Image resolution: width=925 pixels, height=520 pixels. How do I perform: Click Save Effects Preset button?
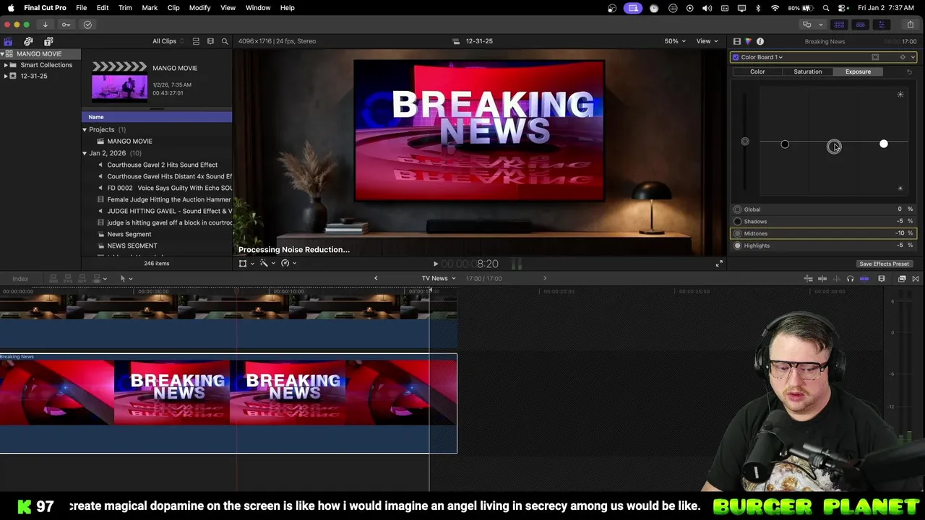(x=884, y=264)
